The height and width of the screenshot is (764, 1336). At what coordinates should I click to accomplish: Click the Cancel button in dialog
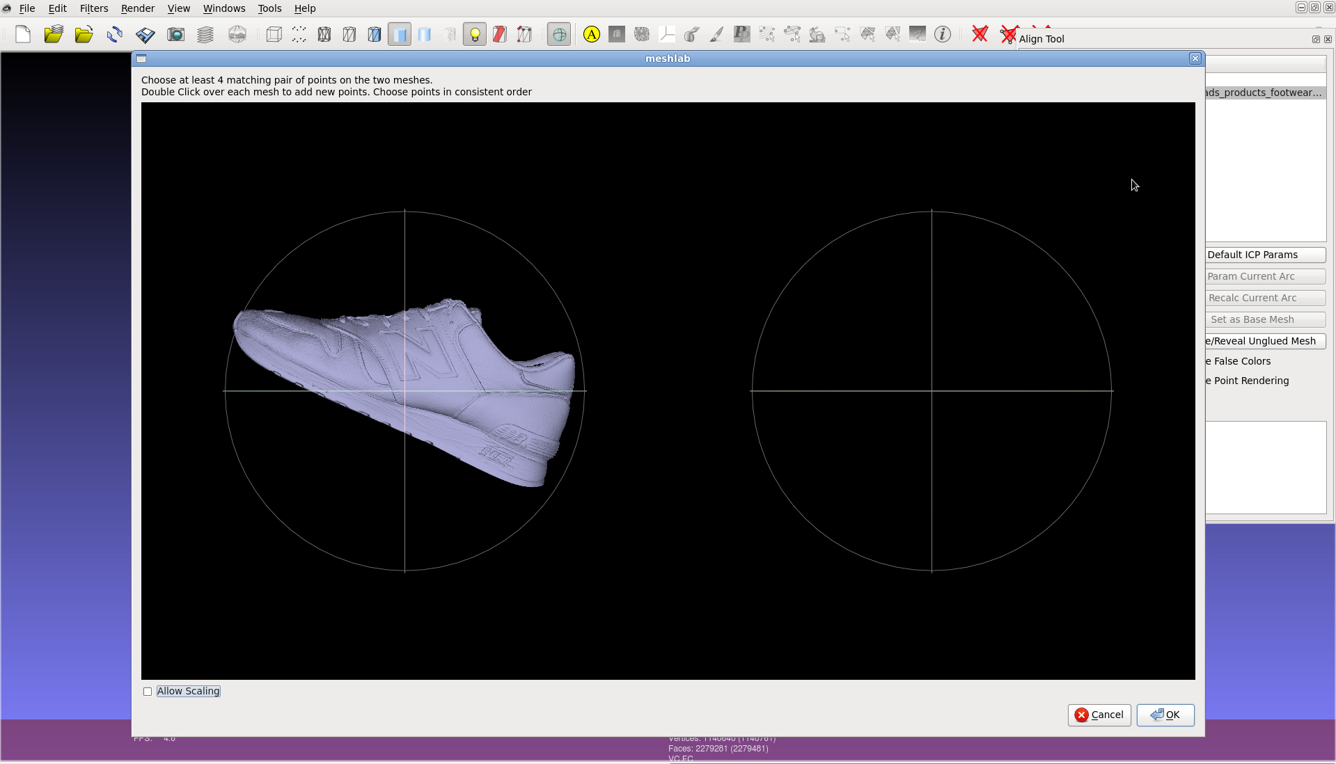(1099, 715)
